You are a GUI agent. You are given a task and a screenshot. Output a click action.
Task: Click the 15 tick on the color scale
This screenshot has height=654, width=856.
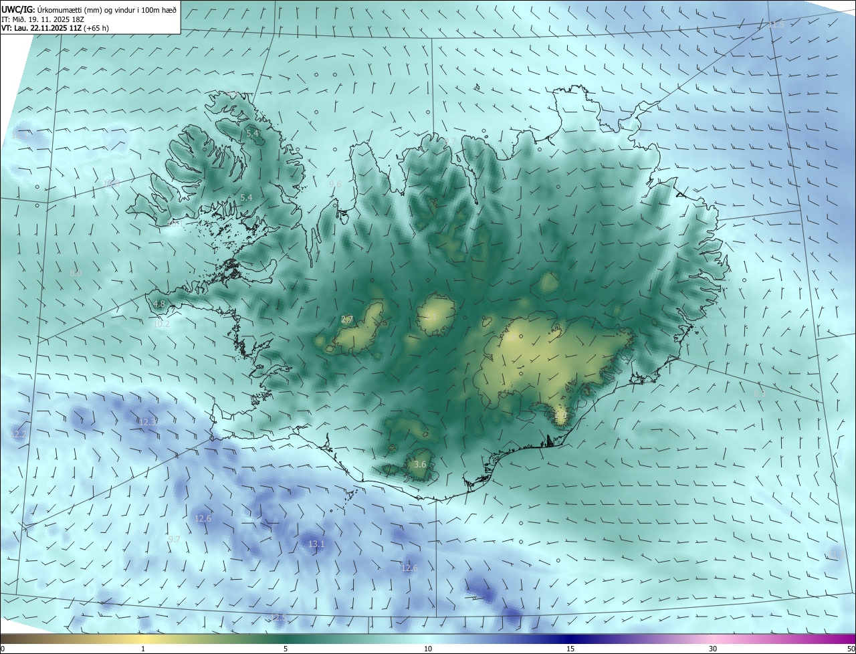[570, 649]
